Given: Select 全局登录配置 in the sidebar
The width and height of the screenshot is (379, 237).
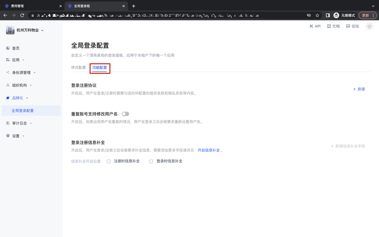Looking at the screenshot, I should pyautogui.click(x=23, y=111).
